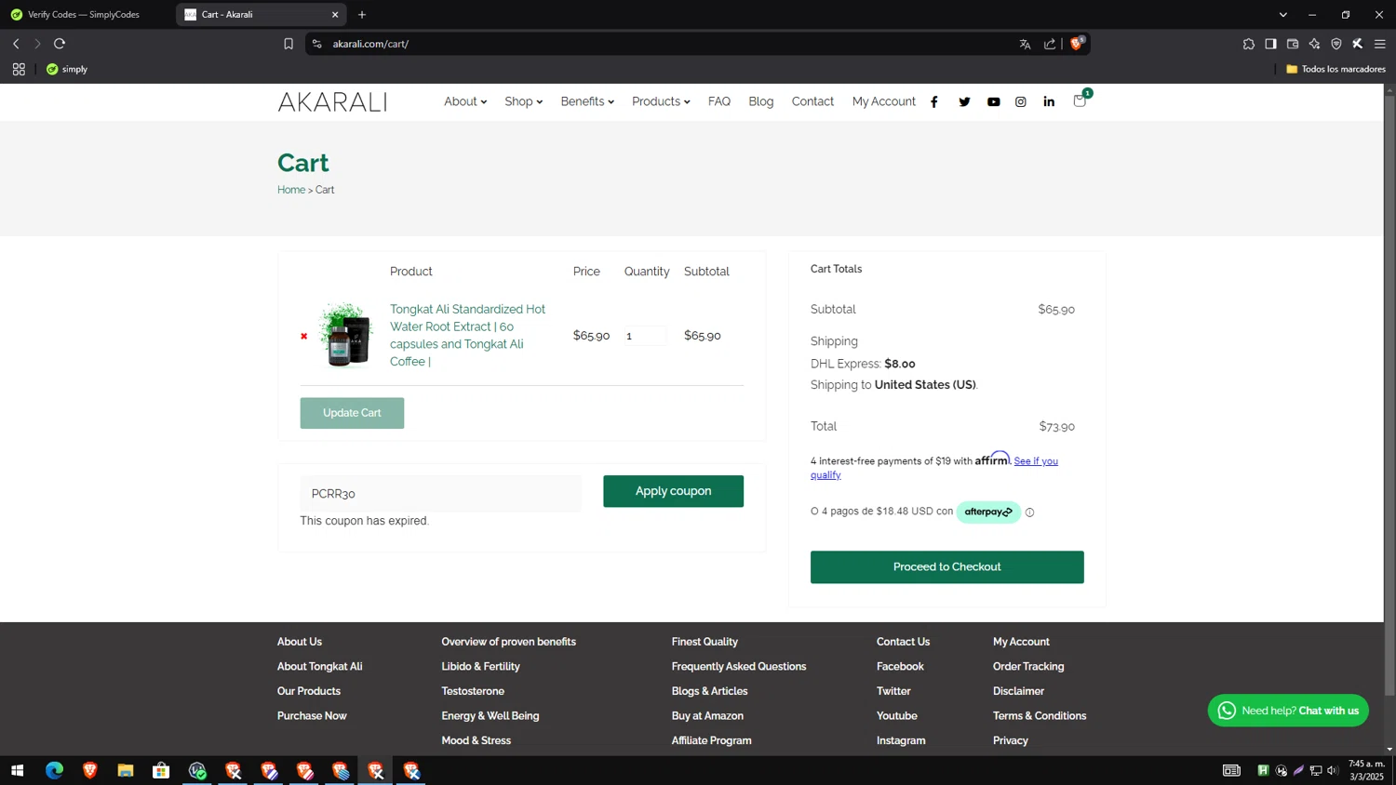Click the share page icon
The height and width of the screenshot is (785, 1396).
point(1050,44)
